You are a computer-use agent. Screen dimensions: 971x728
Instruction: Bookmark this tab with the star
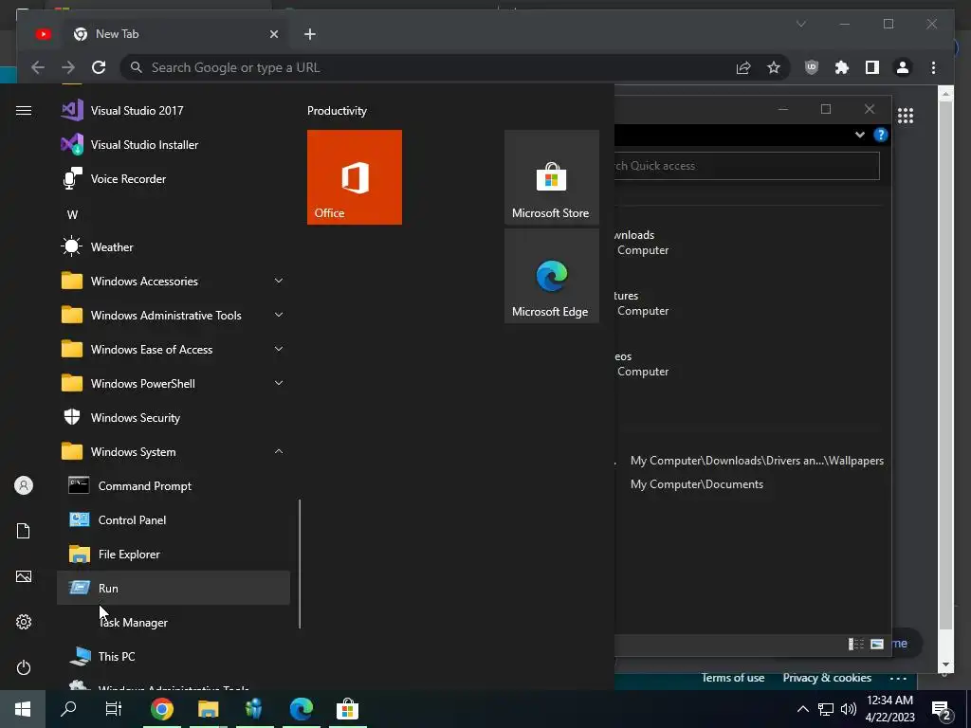(x=774, y=67)
